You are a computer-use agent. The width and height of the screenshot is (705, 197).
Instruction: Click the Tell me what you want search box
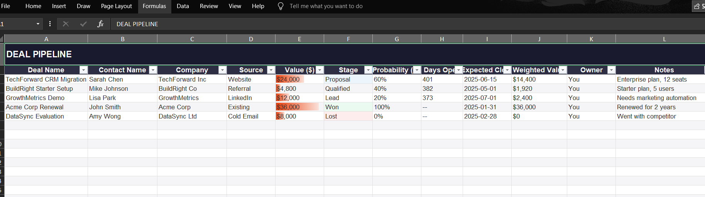[x=326, y=6]
